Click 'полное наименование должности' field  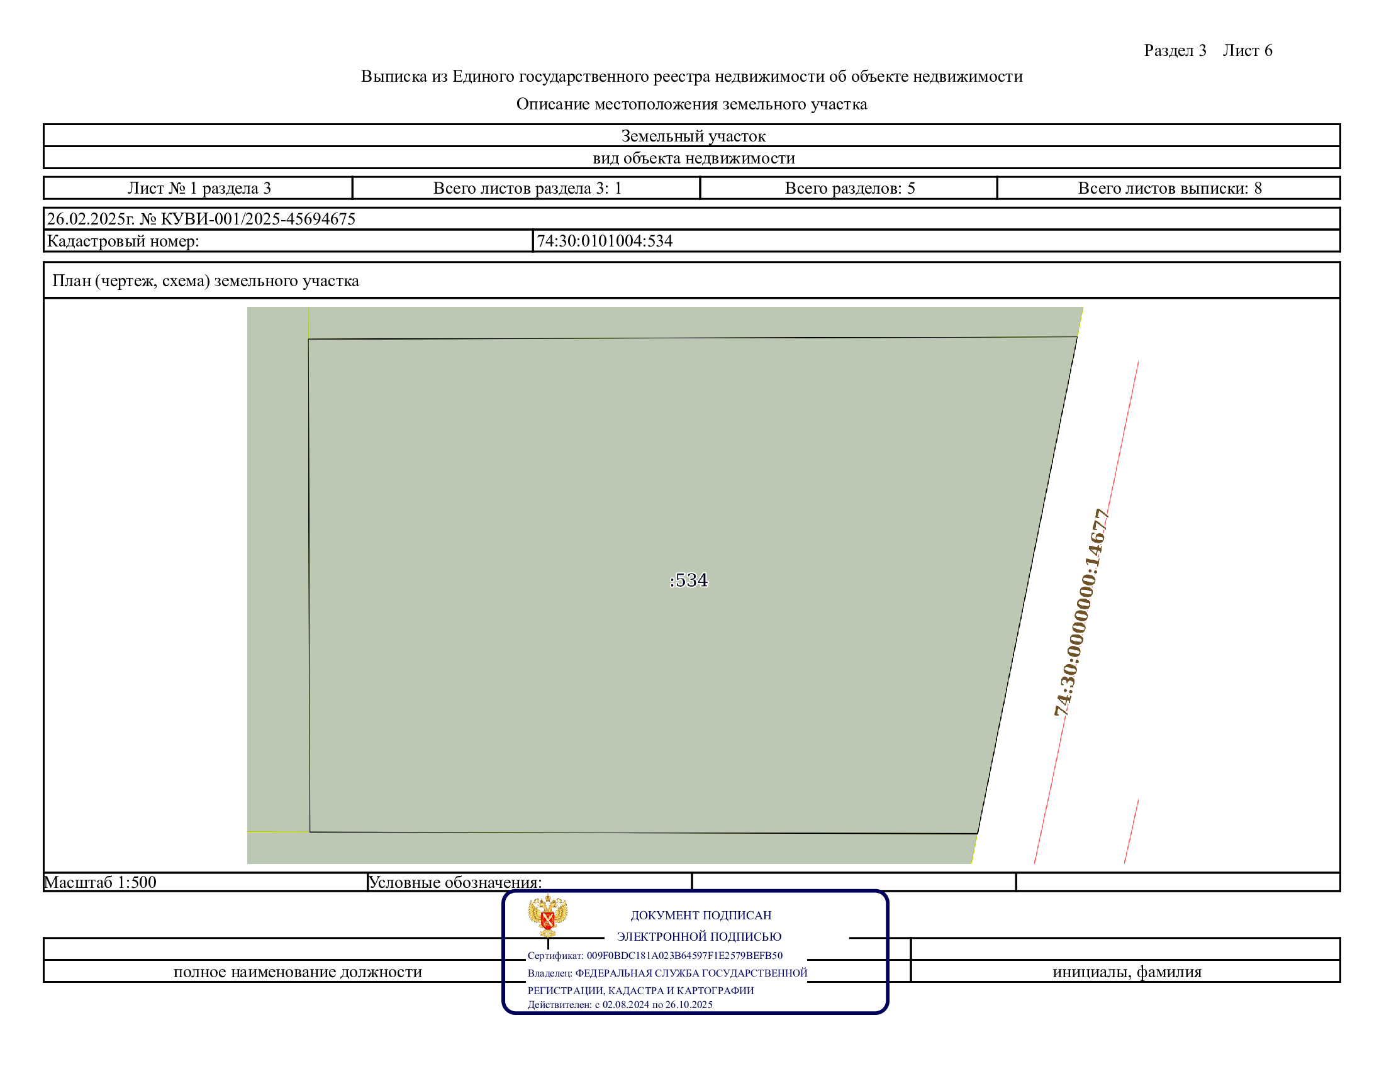coord(297,972)
